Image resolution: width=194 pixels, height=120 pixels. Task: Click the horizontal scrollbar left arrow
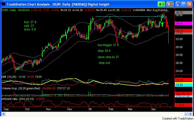3,114
